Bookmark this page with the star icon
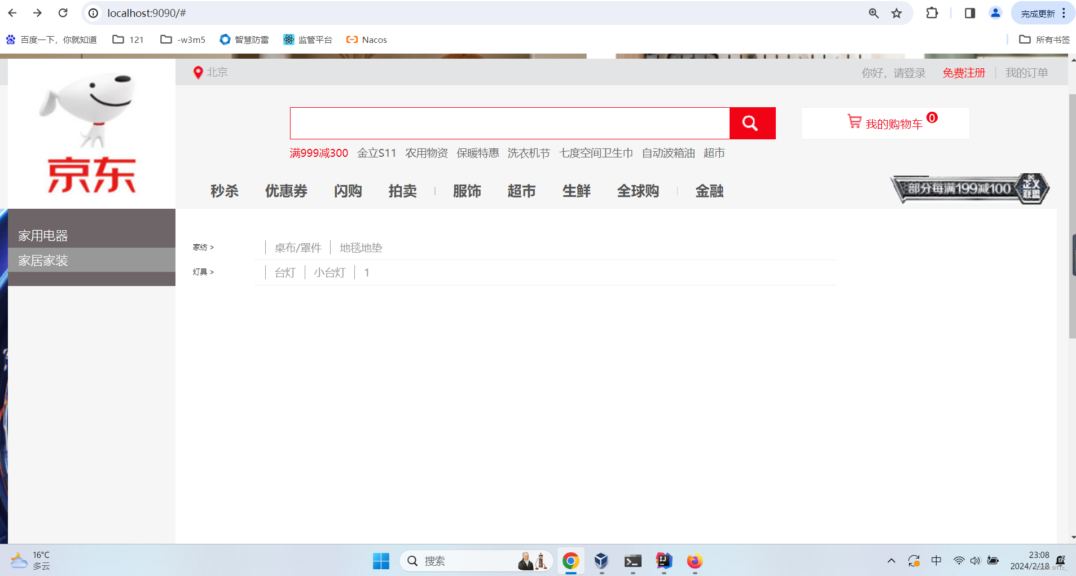The width and height of the screenshot is (1076, 576). pyautogui.click(x=897, y=13)
